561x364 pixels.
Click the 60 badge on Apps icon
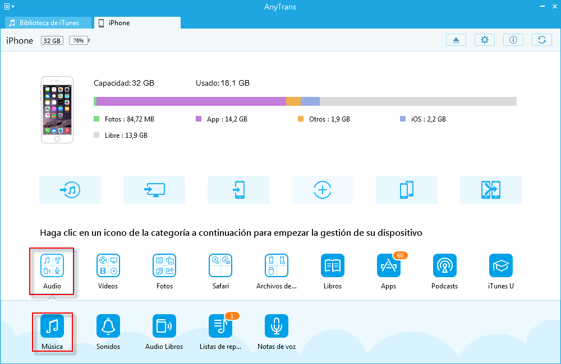(400, 255)
